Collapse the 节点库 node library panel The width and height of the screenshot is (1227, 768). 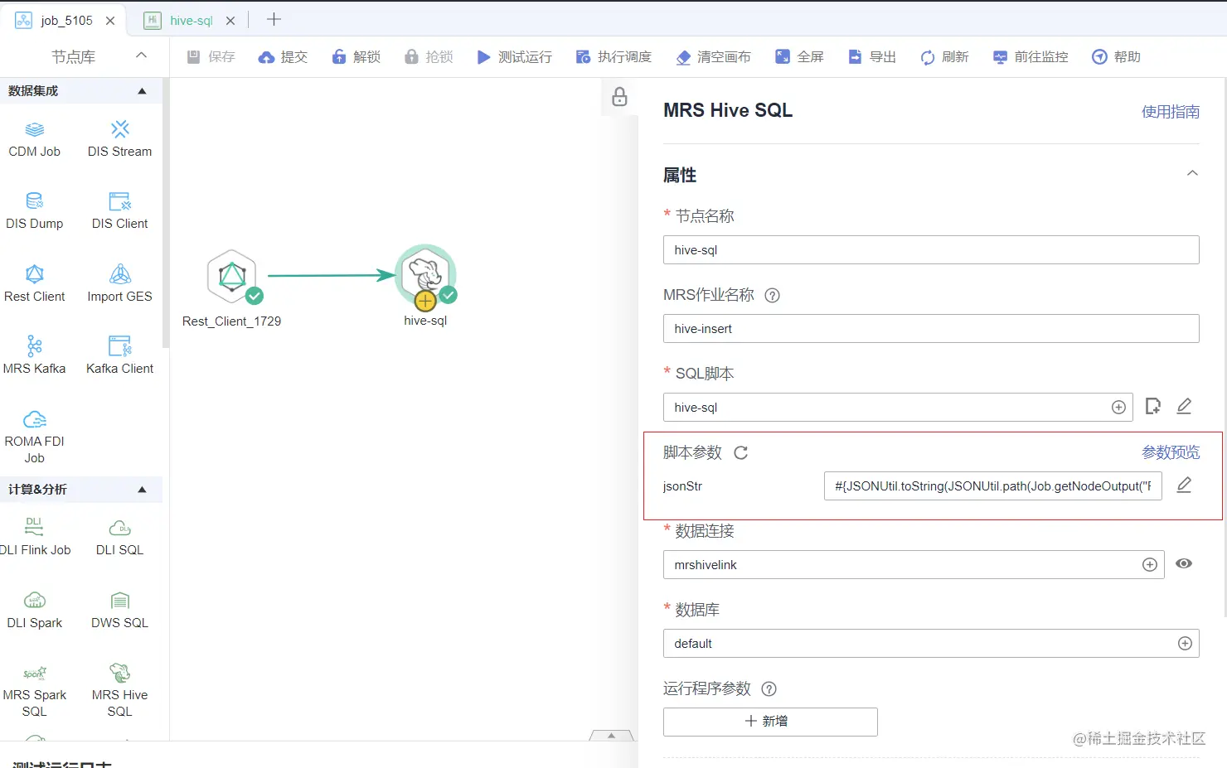(141, 56)
